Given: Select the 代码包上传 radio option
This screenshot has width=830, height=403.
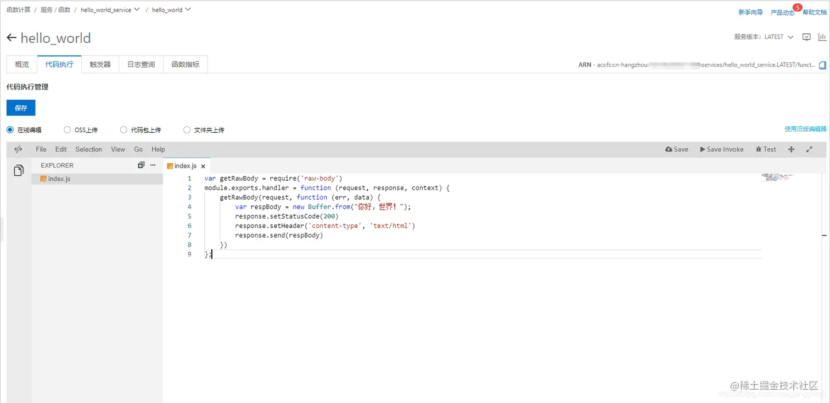Looking at the screenshot, I should (x=123, y=130).
